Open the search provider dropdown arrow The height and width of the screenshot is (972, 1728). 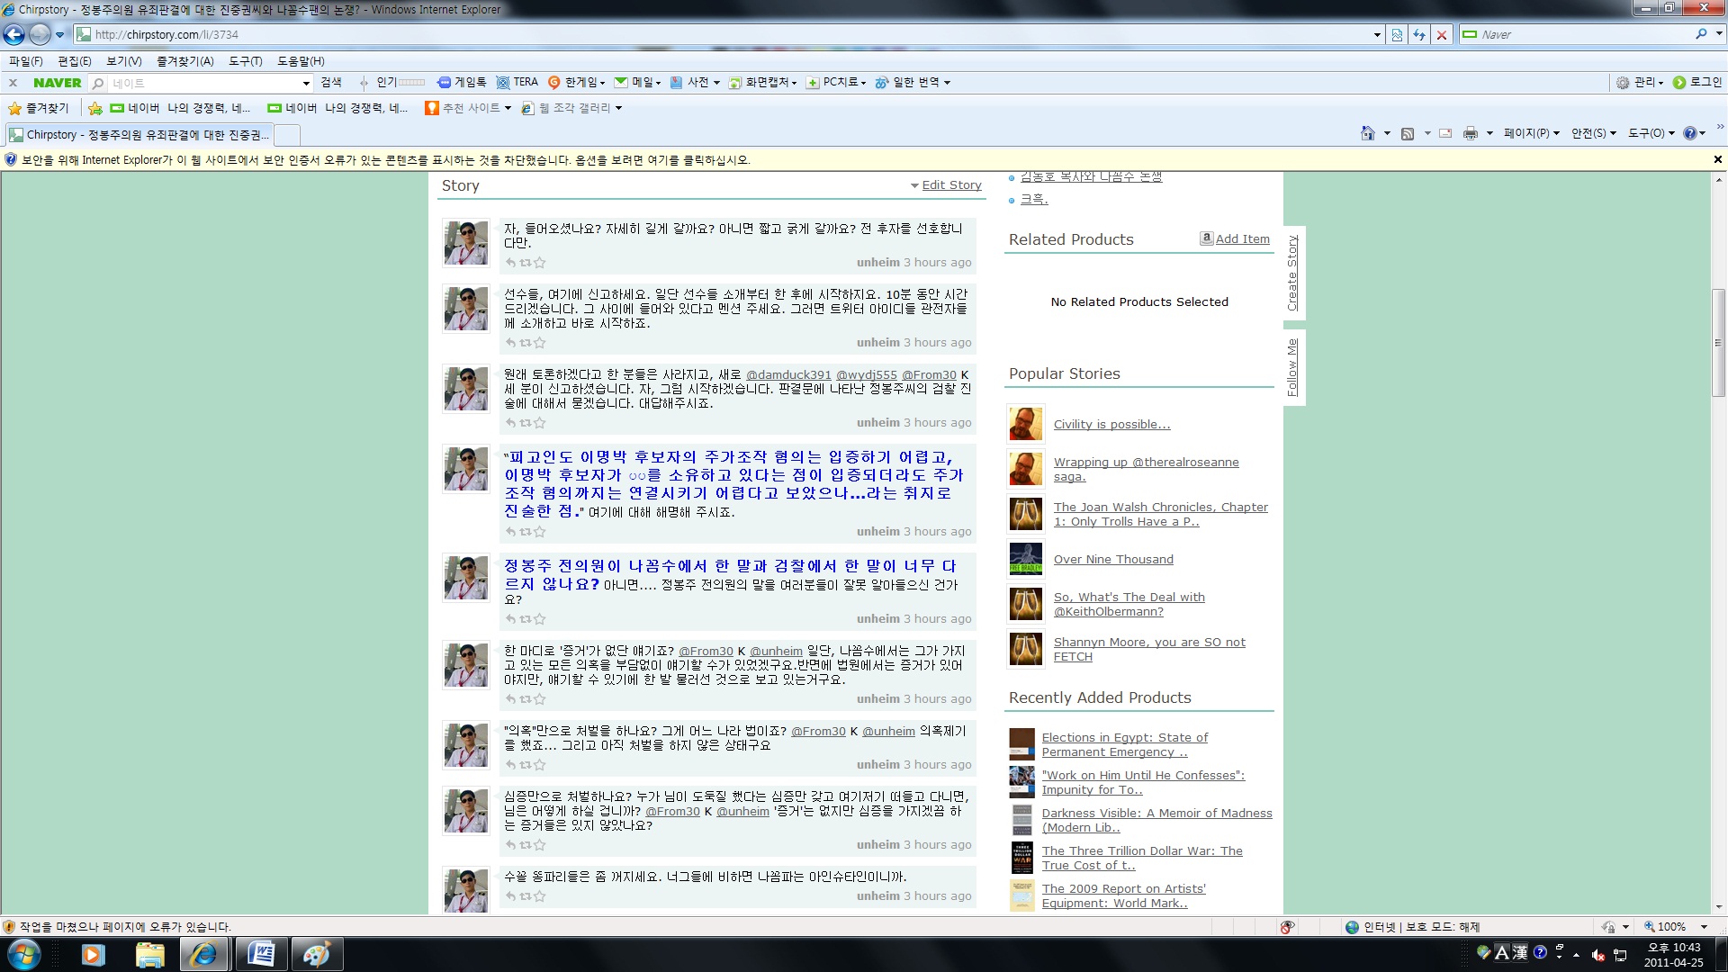click(x=1718, y=34)
